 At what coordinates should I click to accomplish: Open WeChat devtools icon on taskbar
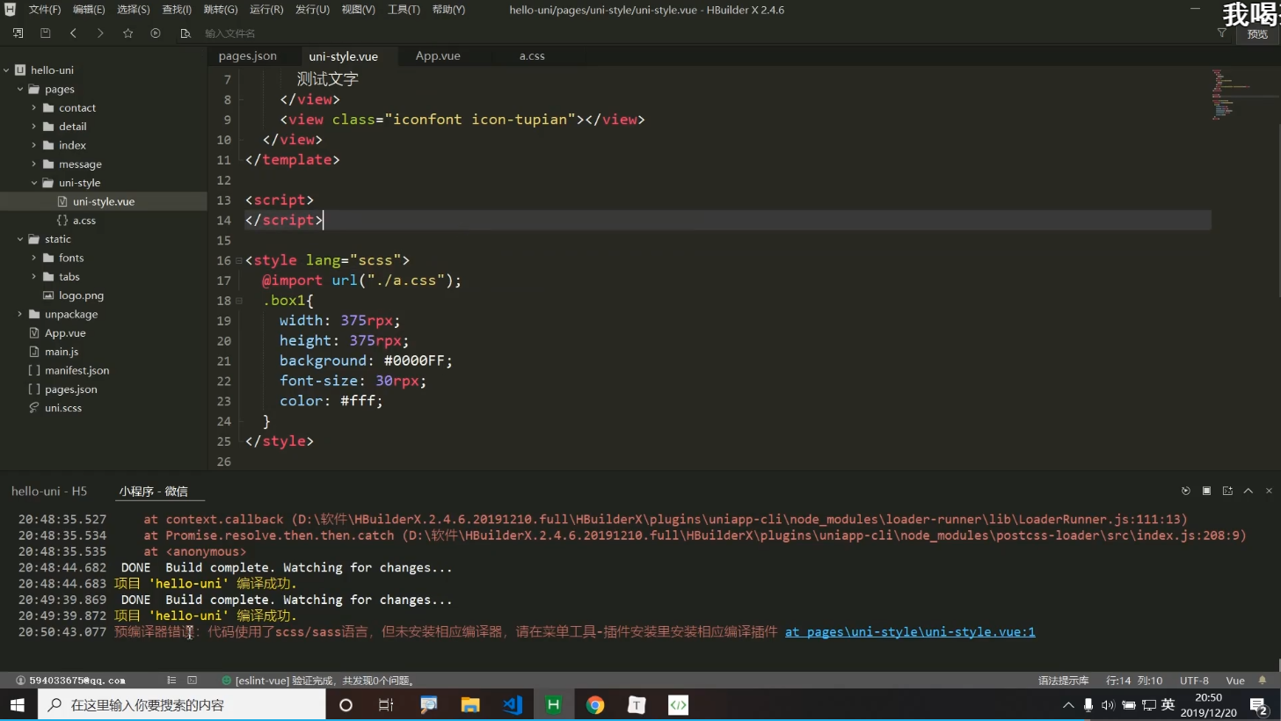[678, 705]
